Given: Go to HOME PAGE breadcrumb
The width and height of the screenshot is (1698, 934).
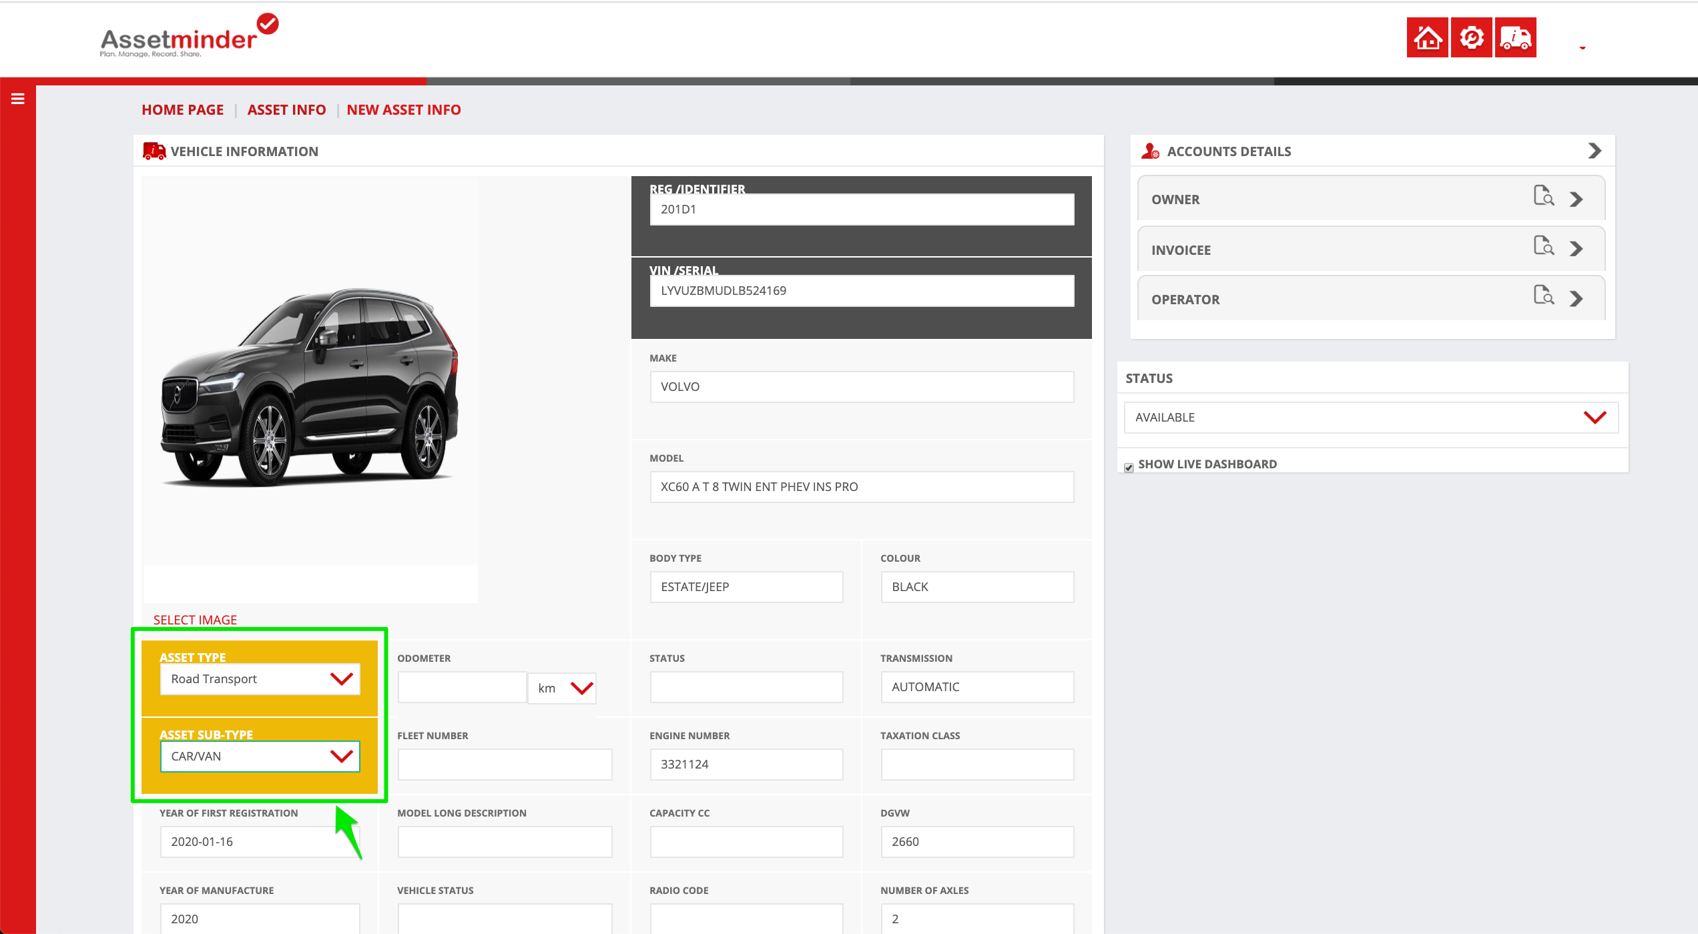Looking at the screenshot, I should pos(182,110).
